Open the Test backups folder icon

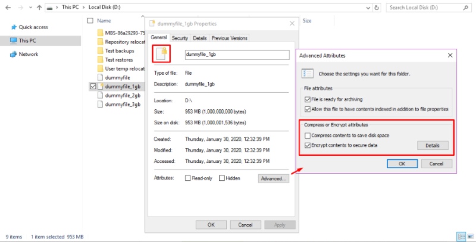[99, 51]
